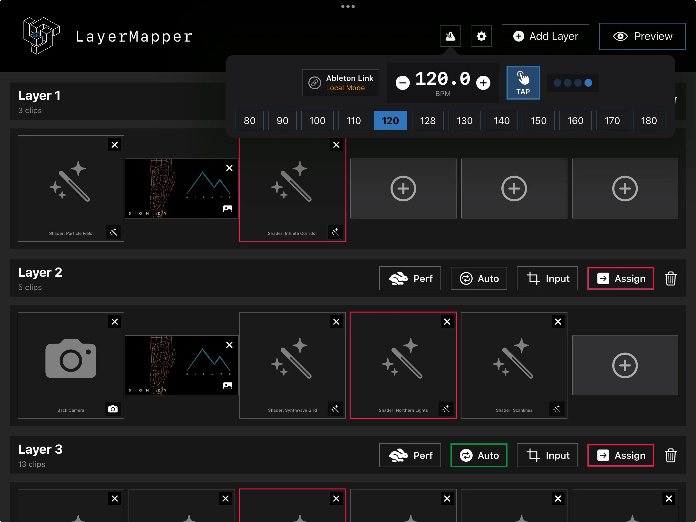Click the camera icon on Back Camera clip
Image resolution: width=696 pixels, height=522 pixels.
[113, 409]
